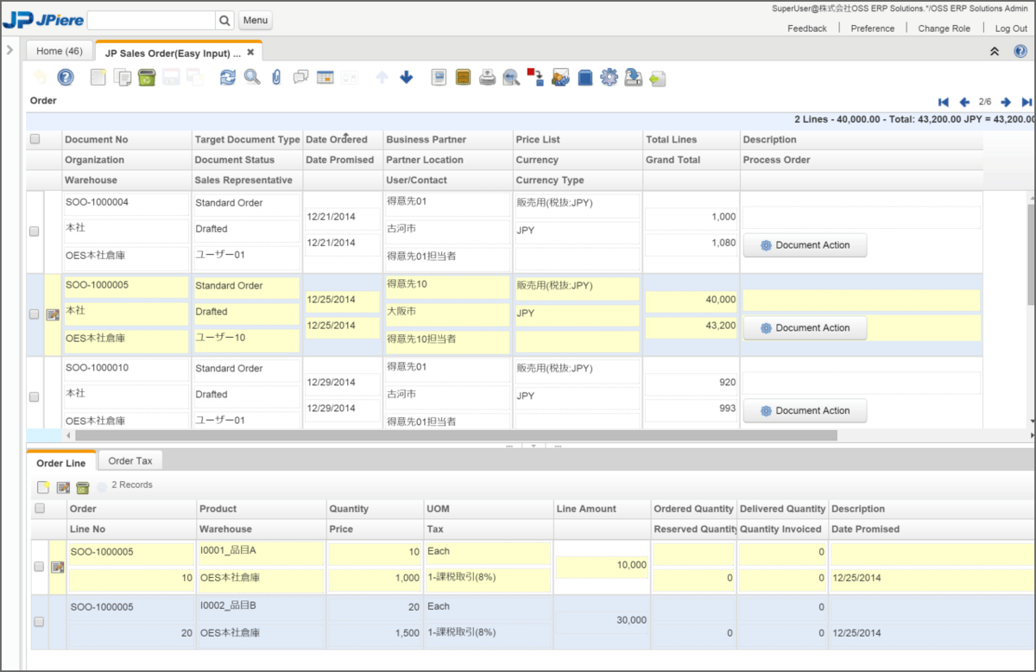Open the Process gear icon in toolbar
Screen dimensions: 1036x672
tap(610, 78)
